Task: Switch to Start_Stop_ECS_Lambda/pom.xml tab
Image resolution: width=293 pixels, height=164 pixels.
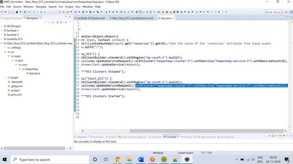Action: coord(131,18)
